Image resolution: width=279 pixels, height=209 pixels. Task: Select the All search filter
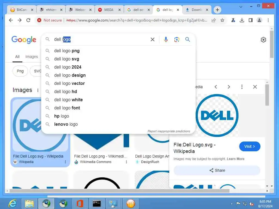click(x=17, y=57)
